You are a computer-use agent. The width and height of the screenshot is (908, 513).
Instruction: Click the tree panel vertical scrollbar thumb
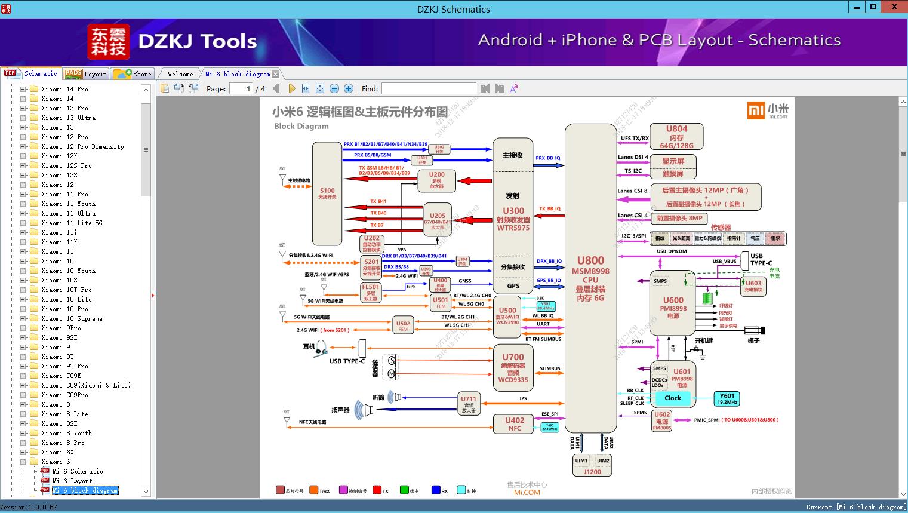(146, 150)
